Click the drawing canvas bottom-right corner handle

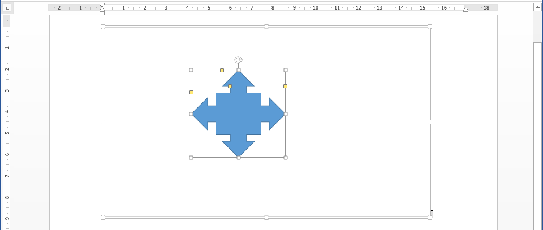tap(430, 218)
